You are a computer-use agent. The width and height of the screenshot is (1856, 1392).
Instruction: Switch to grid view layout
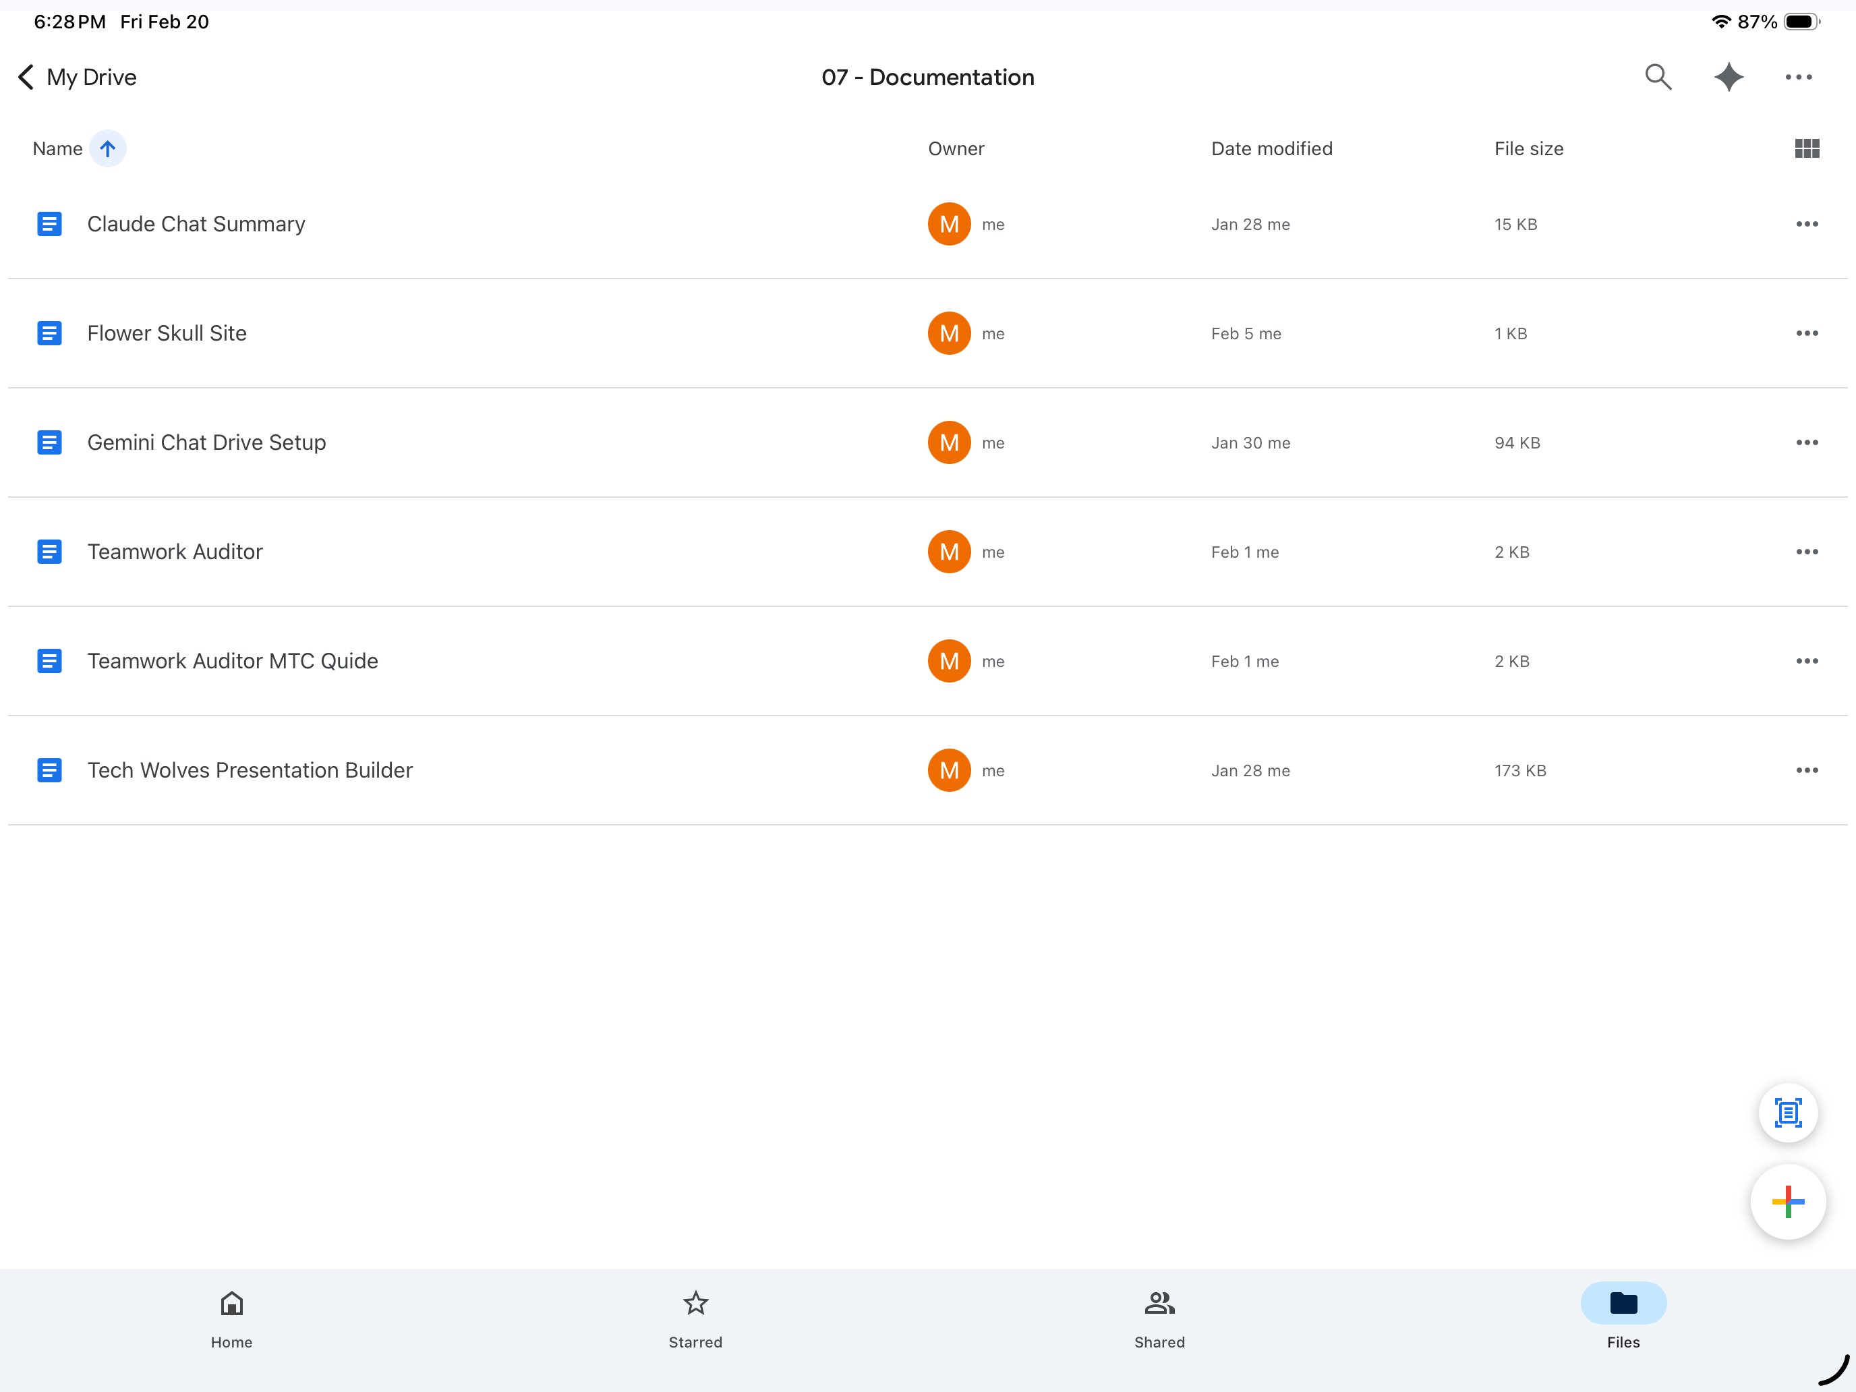[x=1807, y=148]
